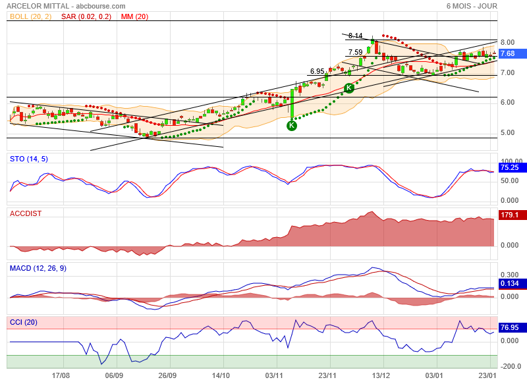
Task: Click the 03/11 date on the time axis
Action: (x=274, y=375)
